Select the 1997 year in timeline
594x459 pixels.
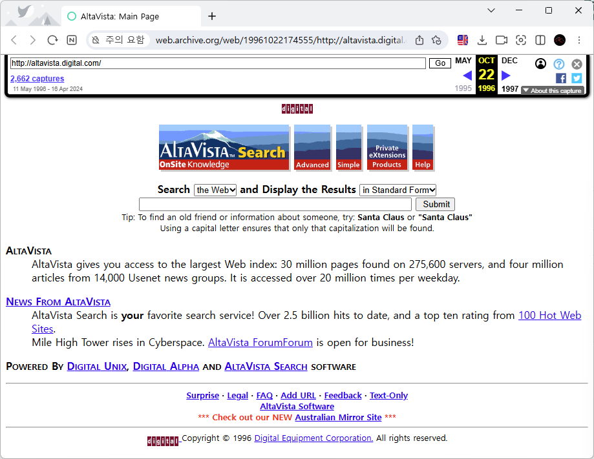point(509,89)
